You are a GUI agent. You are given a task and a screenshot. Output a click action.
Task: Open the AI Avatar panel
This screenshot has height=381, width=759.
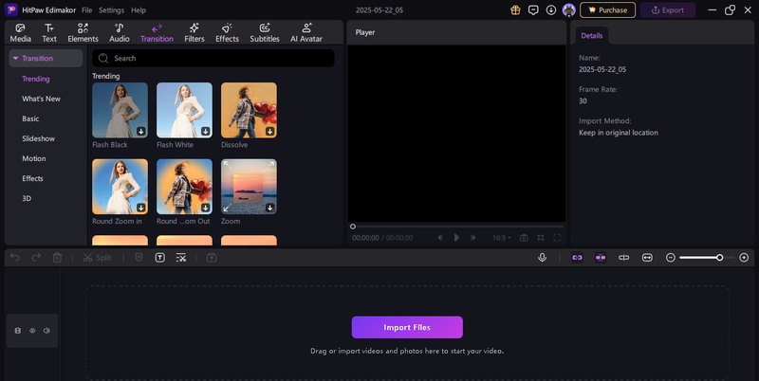(x=306, y=33)
